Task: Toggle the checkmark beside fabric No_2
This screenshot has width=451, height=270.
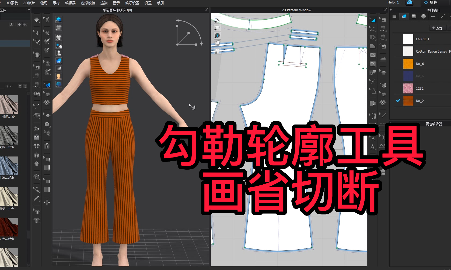Action: [398, 101]
